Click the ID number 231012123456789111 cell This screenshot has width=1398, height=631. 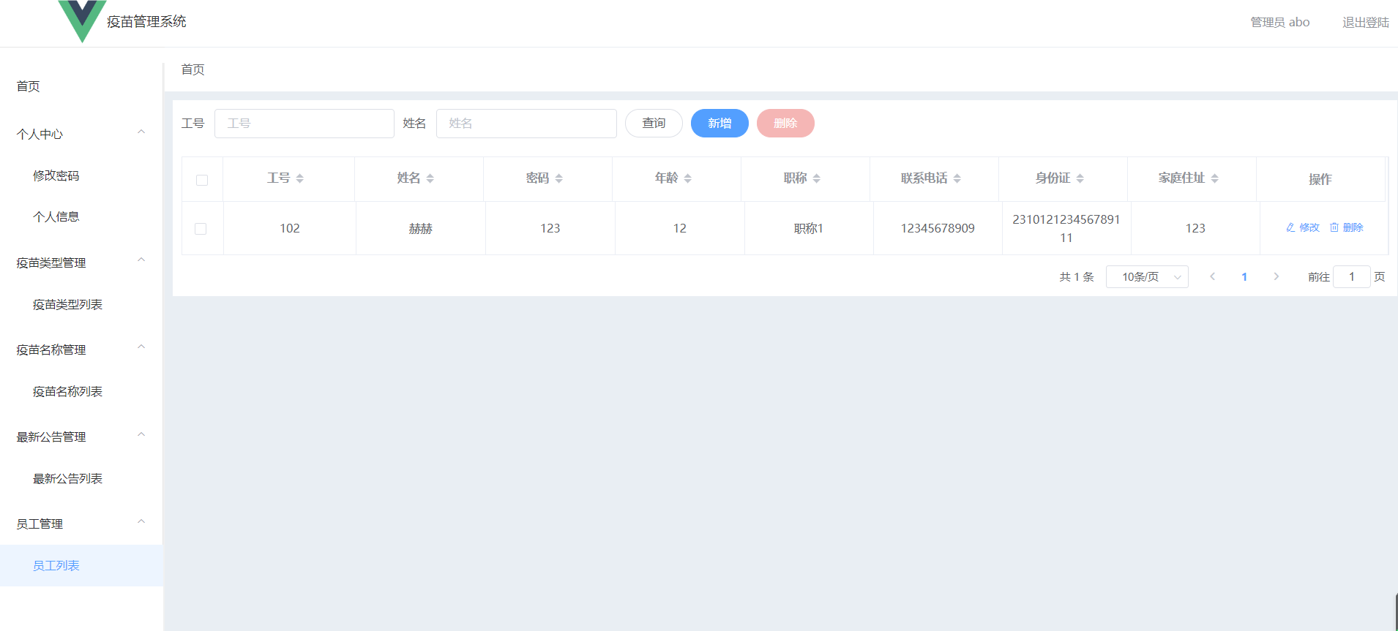(1066, 228)
